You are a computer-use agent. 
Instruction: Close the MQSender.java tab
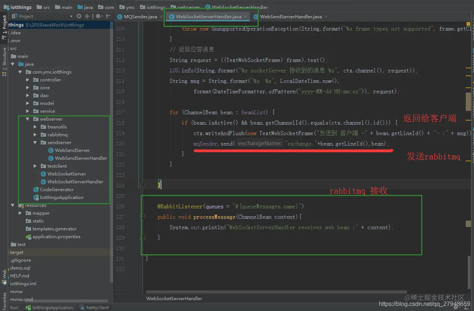[x=161, y=17]
